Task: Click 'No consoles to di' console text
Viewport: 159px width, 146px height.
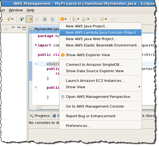Action: pos(44,123)
